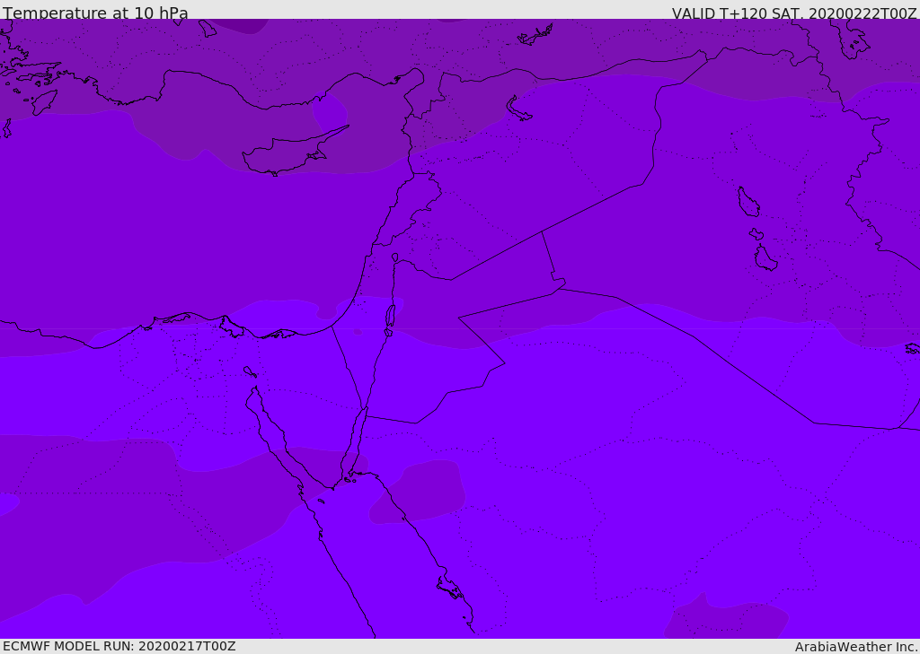920x654 pixels.
Task: Click the 'ArabiaWeather Inc.' credit text
Action: [856, 647]
